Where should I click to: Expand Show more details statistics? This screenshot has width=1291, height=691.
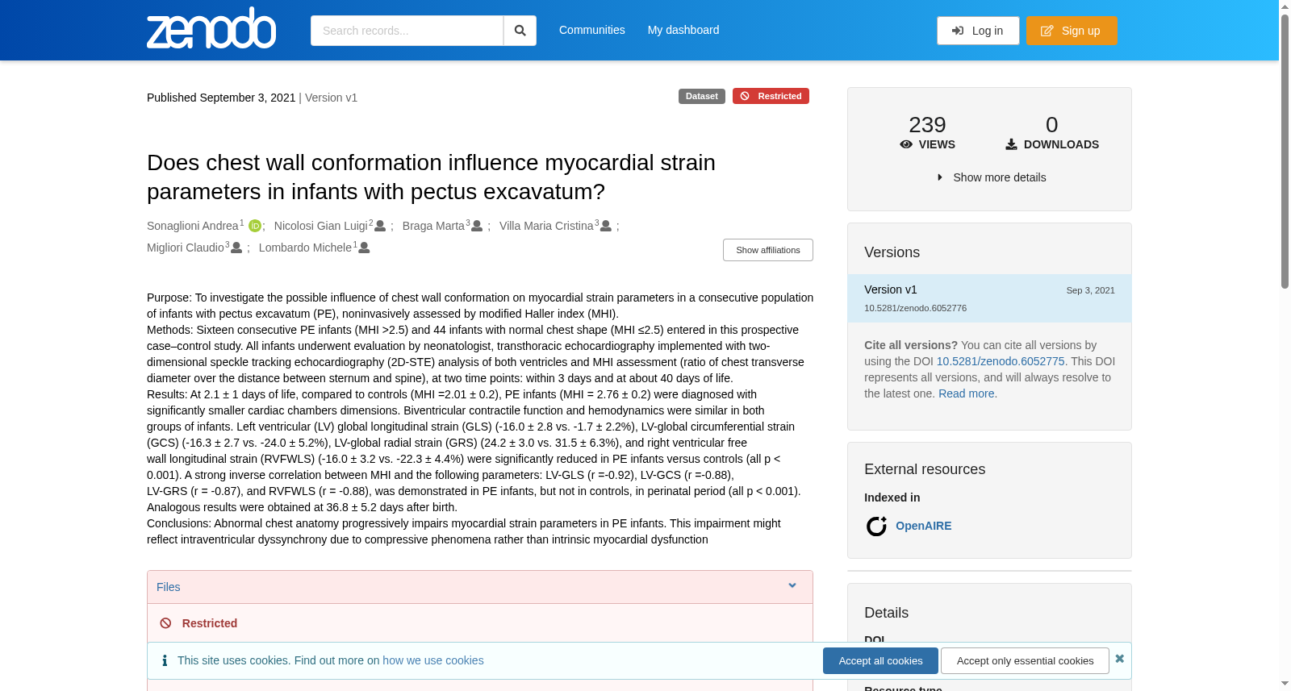990,177
